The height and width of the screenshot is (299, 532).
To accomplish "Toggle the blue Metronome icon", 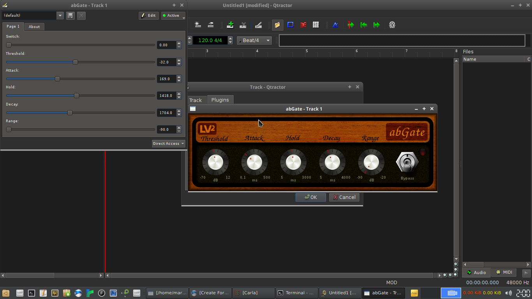I will (335, 25).
